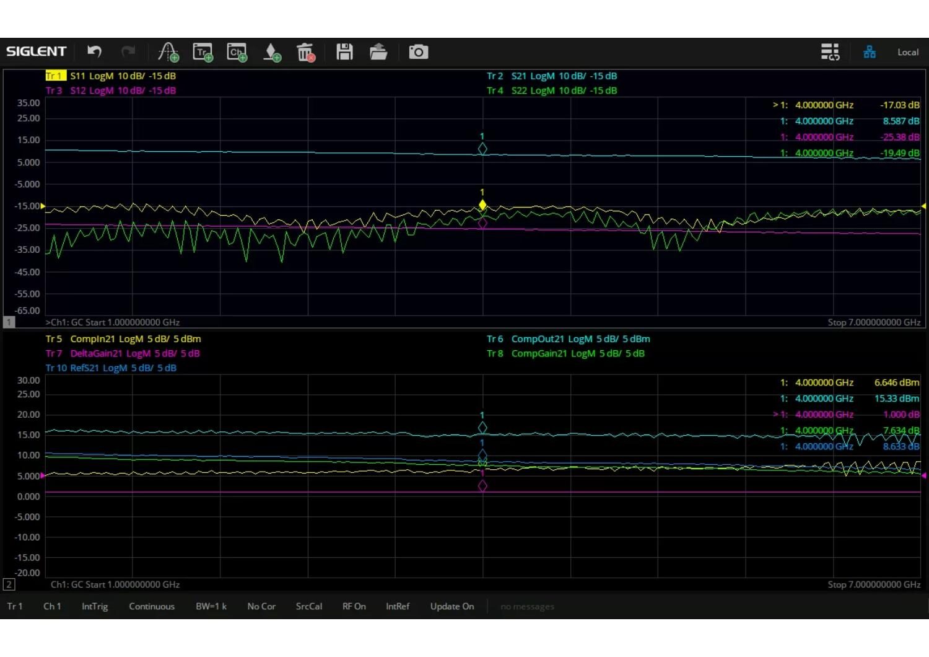Click the SIGLENT logo
This screenshot has height=657, width=929.
click(x=36, y=51)
